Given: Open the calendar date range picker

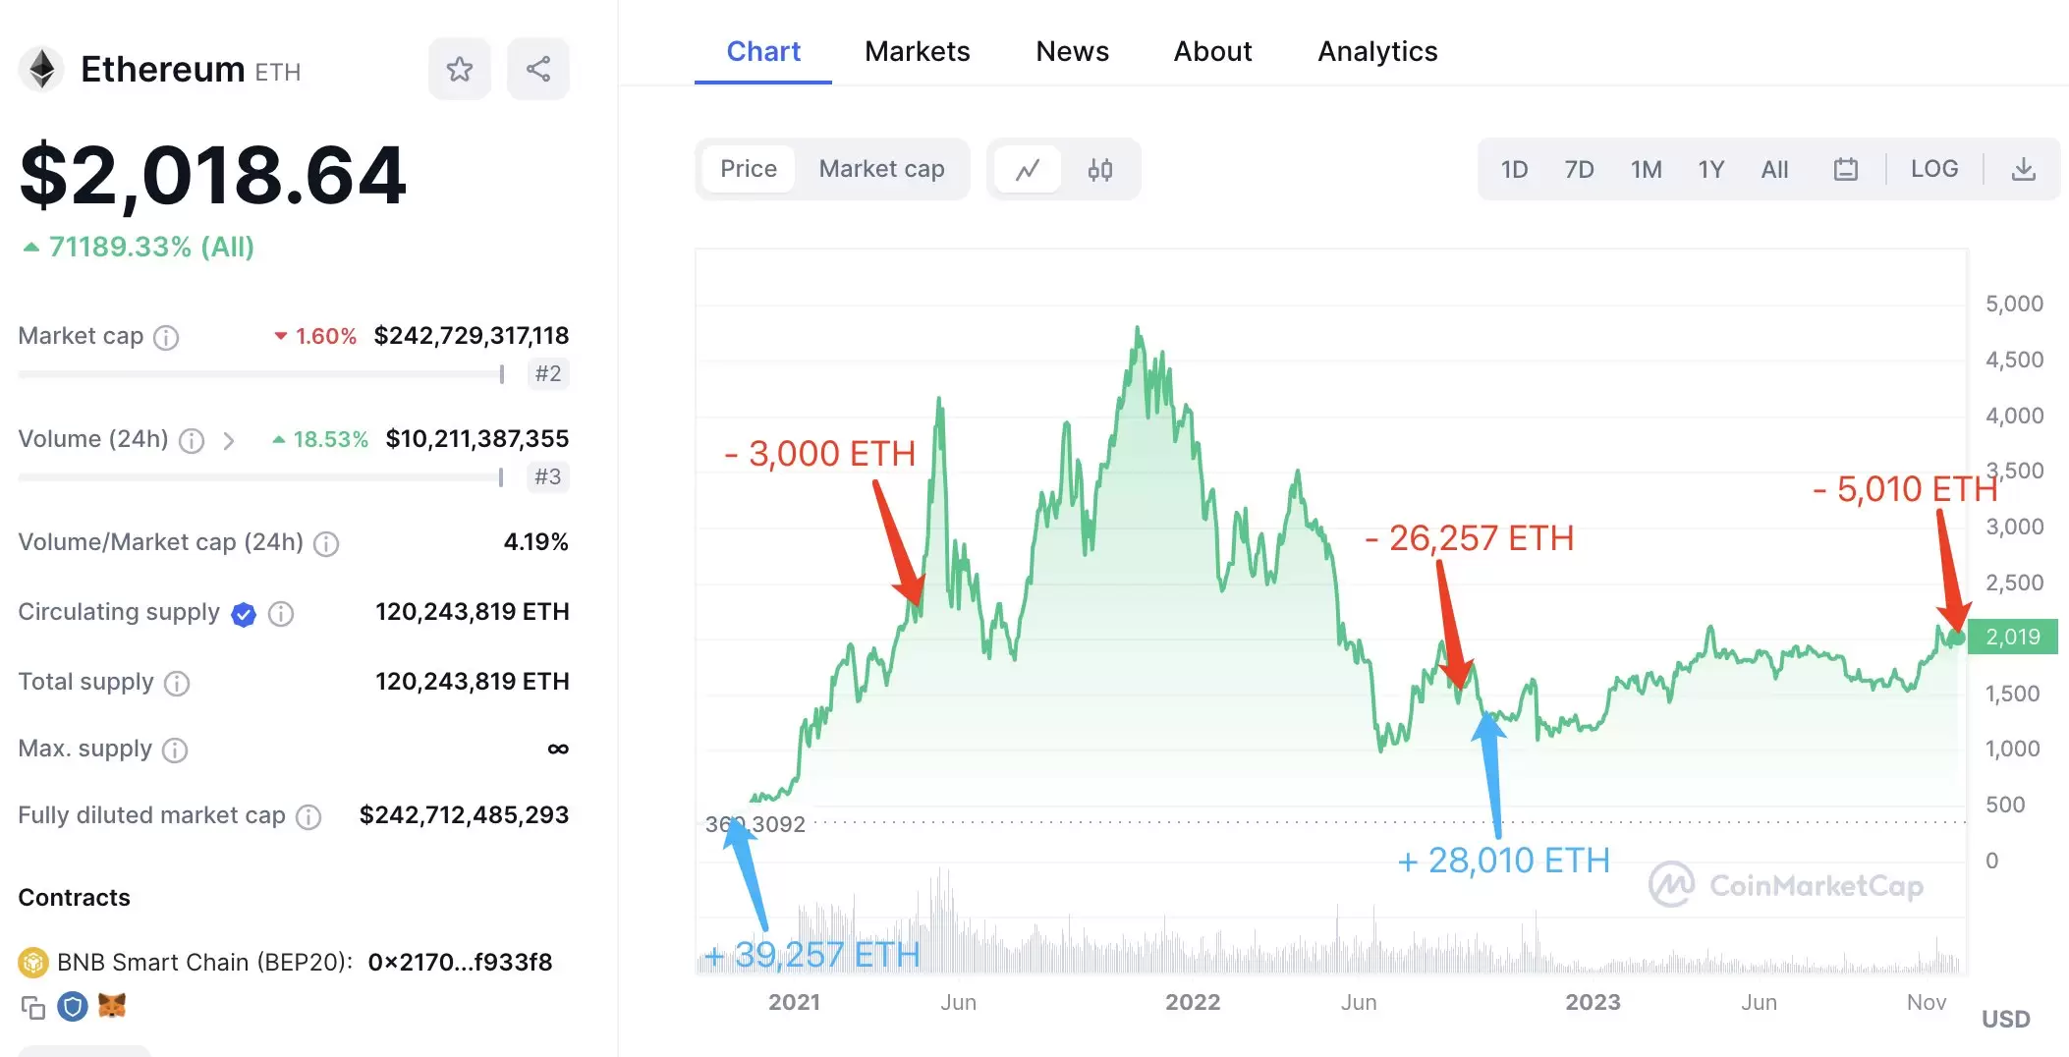Looking at the screenshot, I should tap(1846, 170).
